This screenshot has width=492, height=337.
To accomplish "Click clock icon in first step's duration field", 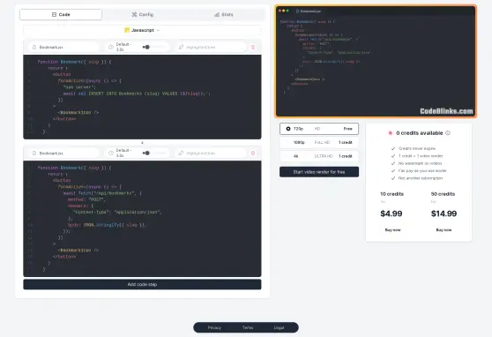I will [111, 47].
